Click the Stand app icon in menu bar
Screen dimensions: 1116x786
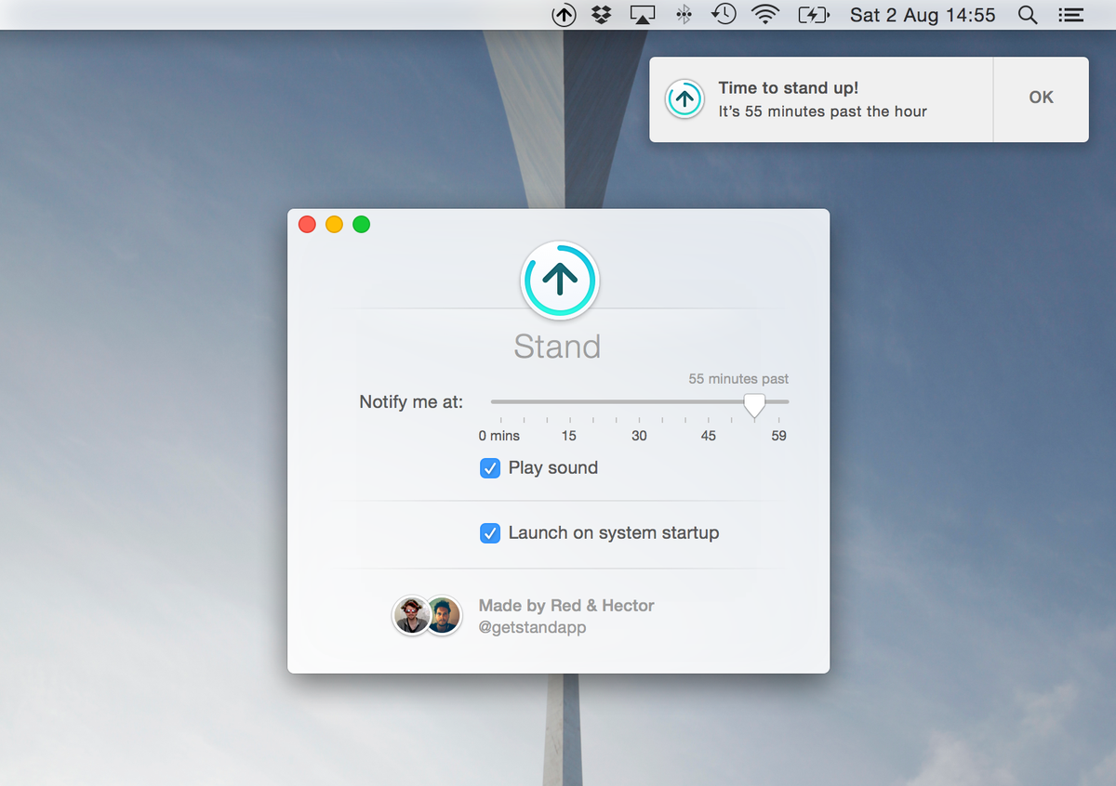coord(564,15)
